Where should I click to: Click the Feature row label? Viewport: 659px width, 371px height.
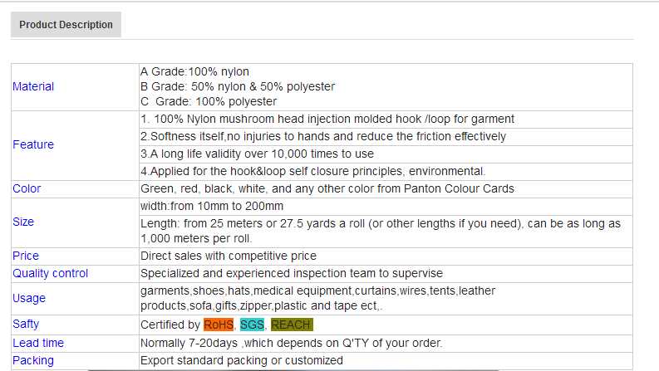[x=33, y=144]
